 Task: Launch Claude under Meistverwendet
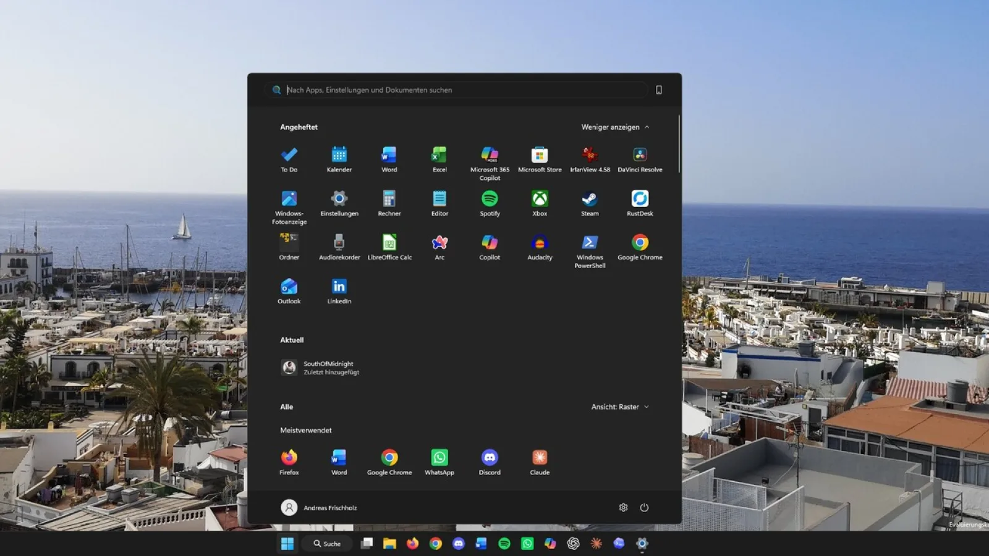coord(540,462)
